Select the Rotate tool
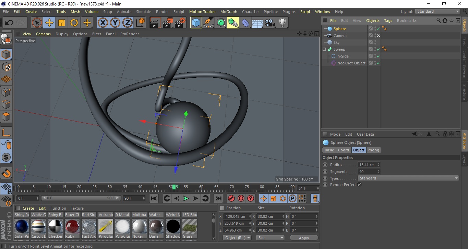Image resolution: width=468 pixels, height=249 pixels. [x=74, y=23]
